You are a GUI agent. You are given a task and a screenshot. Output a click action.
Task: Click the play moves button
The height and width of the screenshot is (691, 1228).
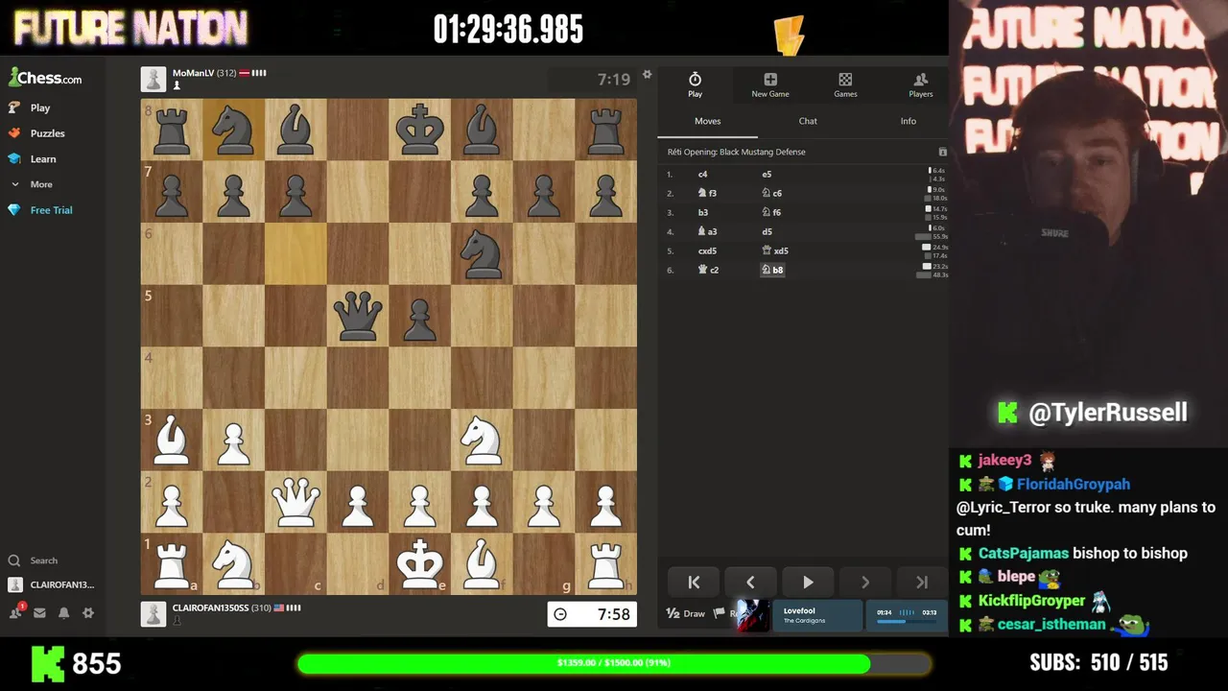point(808,582)
